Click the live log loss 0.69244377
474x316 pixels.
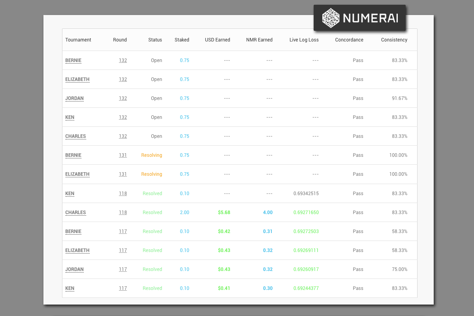point(306,288)
